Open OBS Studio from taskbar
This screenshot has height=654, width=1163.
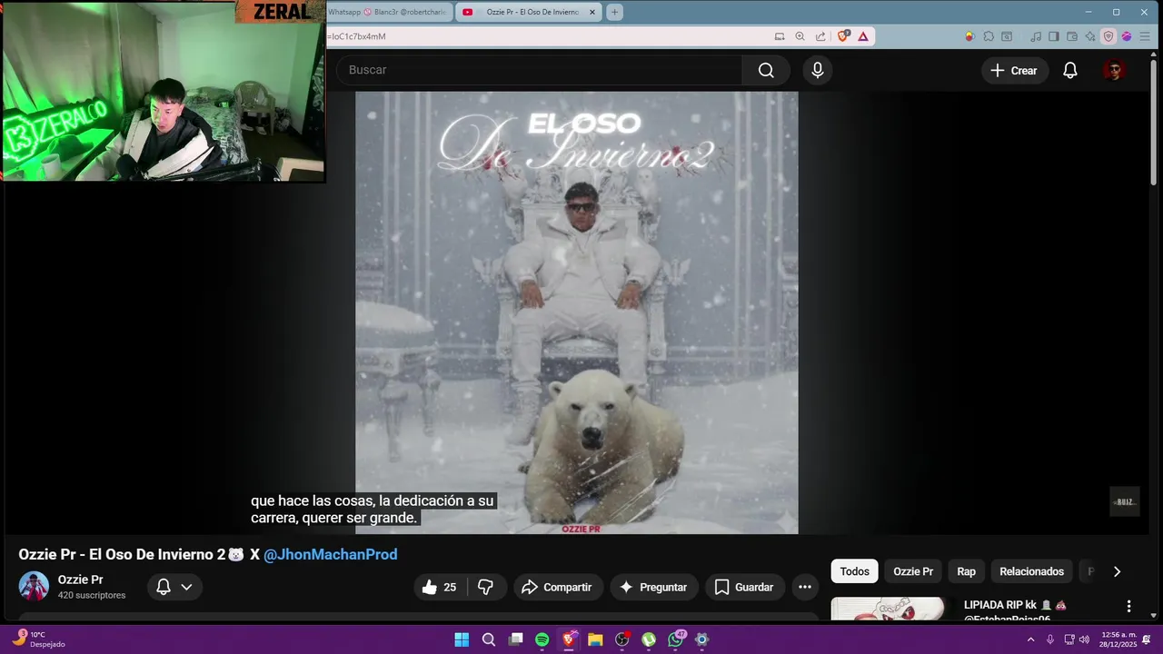tap(621, 639)
